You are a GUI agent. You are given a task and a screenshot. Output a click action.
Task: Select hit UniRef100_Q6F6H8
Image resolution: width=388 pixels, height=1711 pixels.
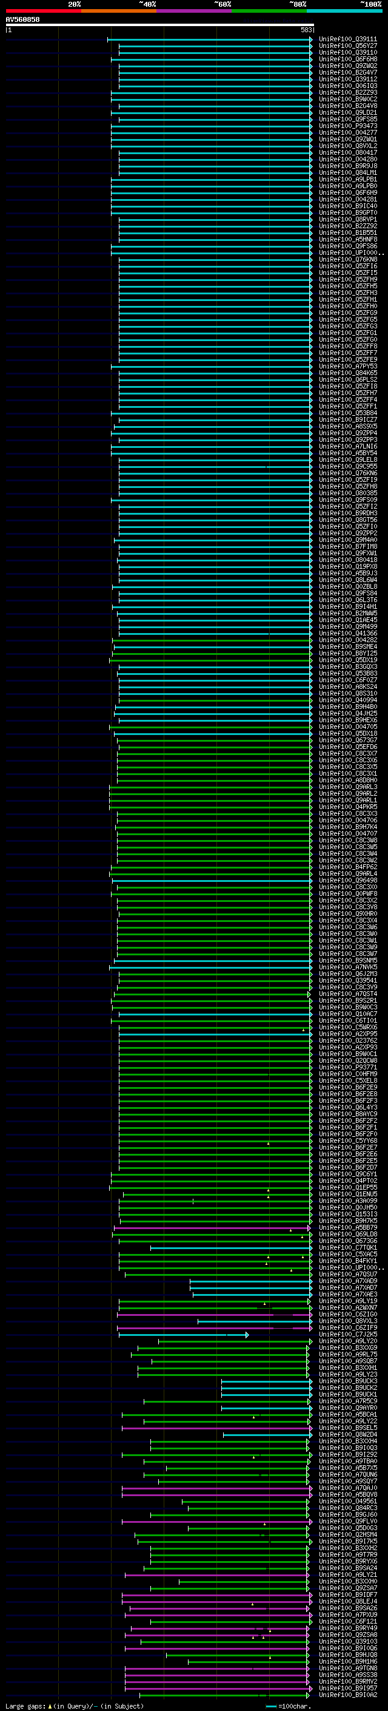[x=347, y=59]
